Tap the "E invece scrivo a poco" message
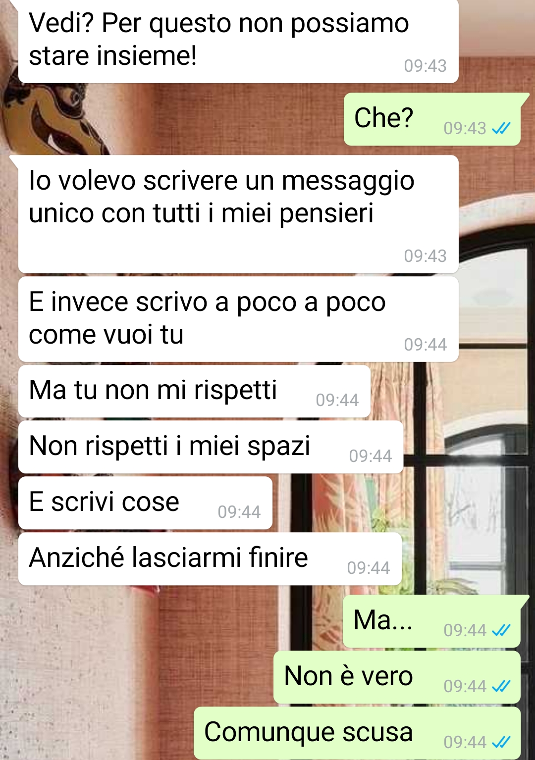This screenshot has width=535, height=760. pos(238,319)
